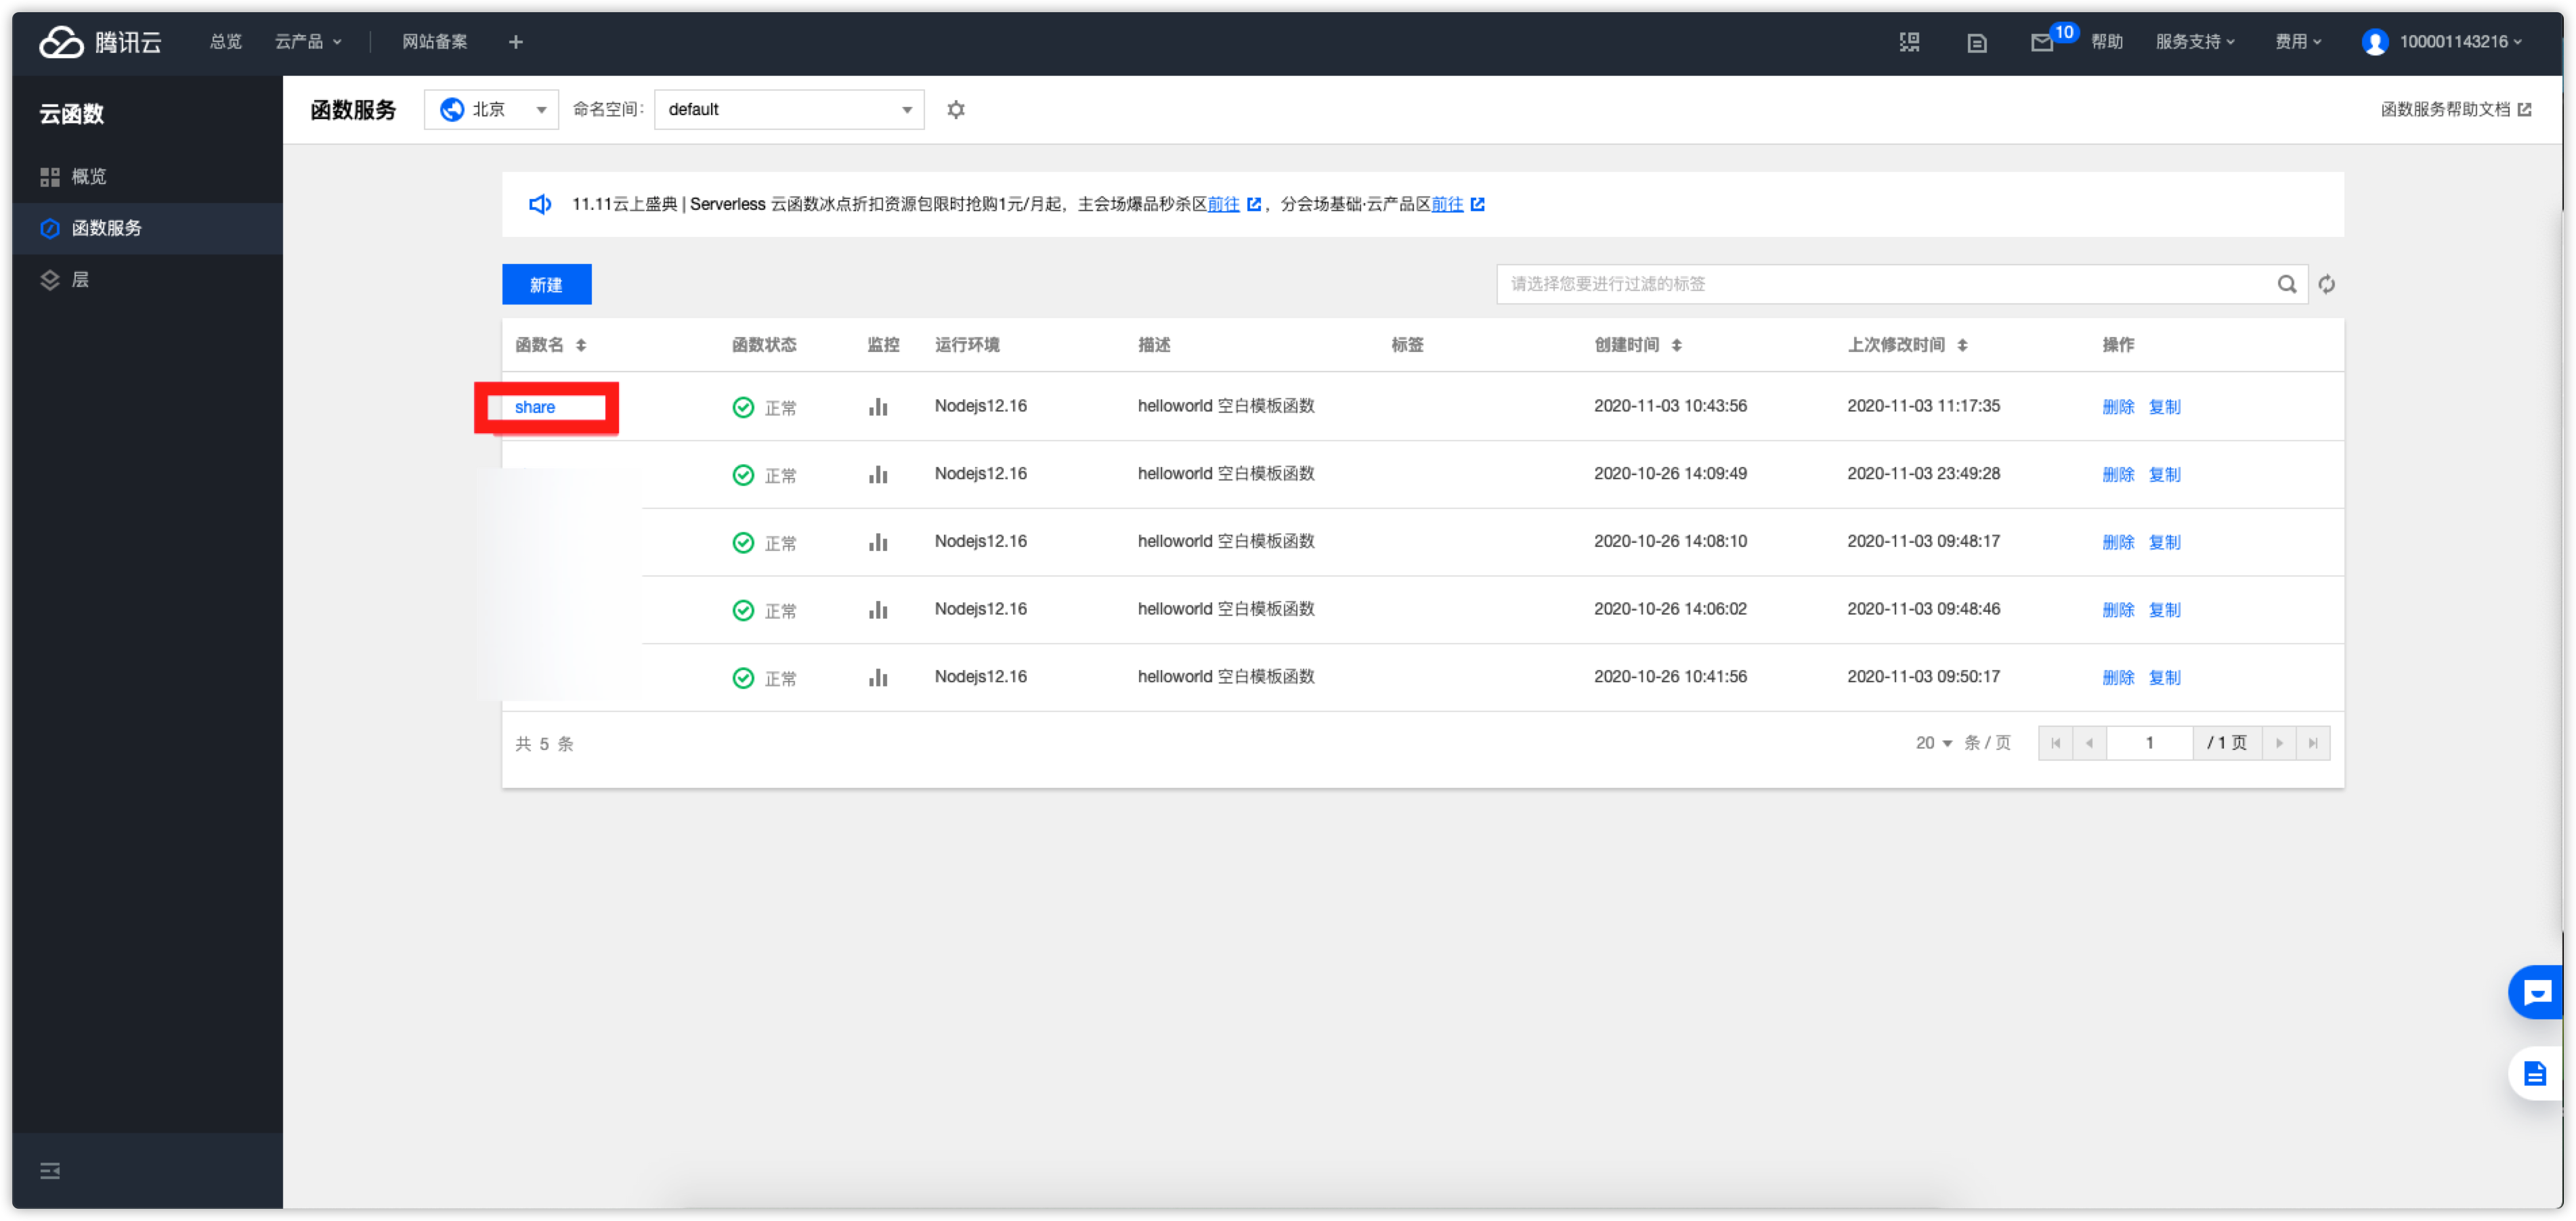This screenshot has width=2576, height=1221.
Task: Open the share function link
Action: [x=535, y=407]
